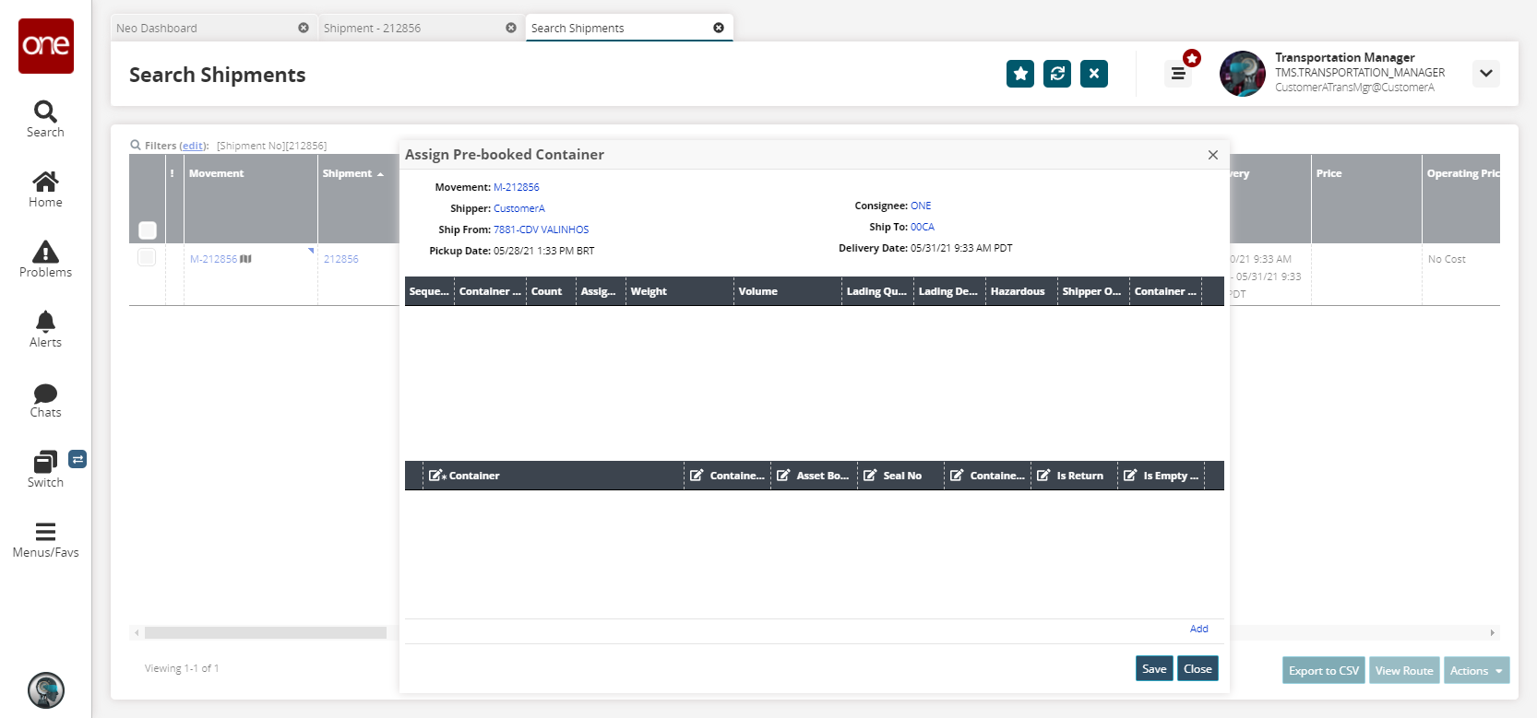
Task: Tick the select-all checkbox in table header
Action: pos(148,230)
